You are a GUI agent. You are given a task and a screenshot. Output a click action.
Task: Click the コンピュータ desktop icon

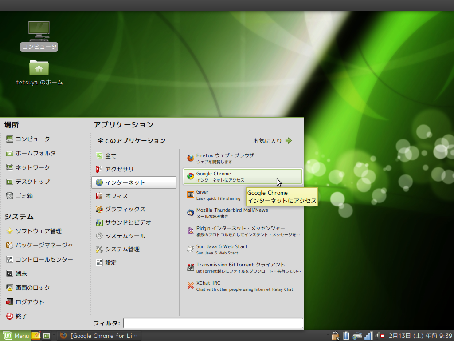39,36
